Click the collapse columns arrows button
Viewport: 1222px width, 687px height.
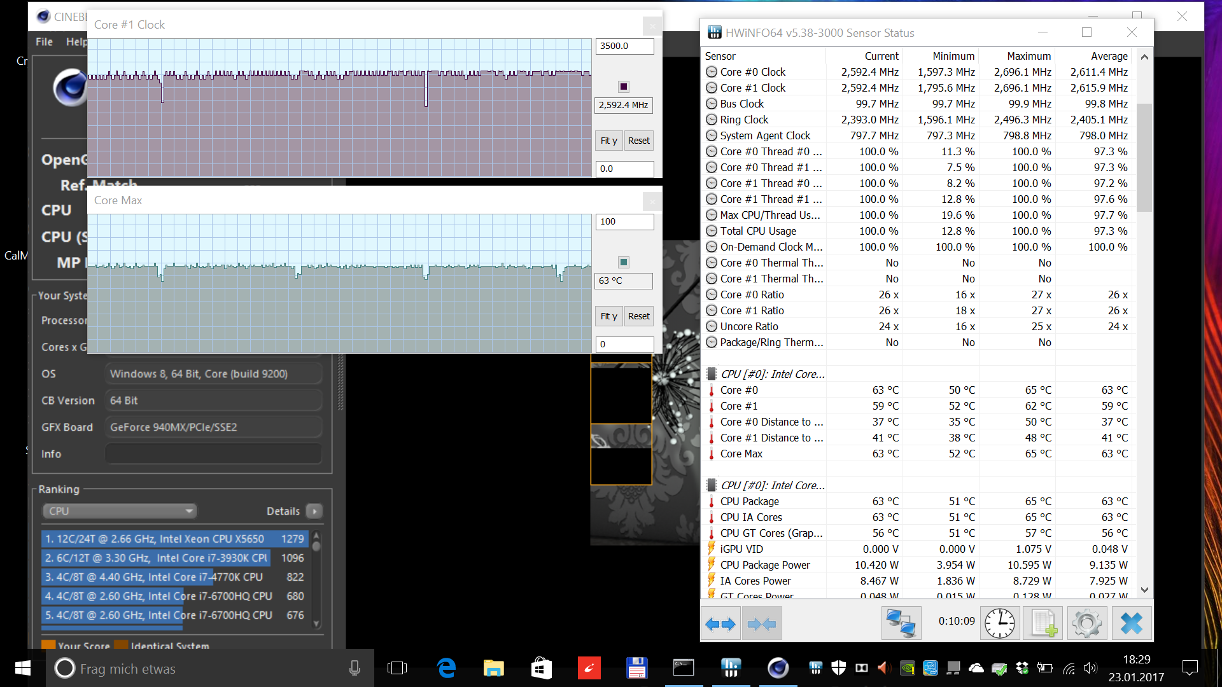[x=761, y=623]
